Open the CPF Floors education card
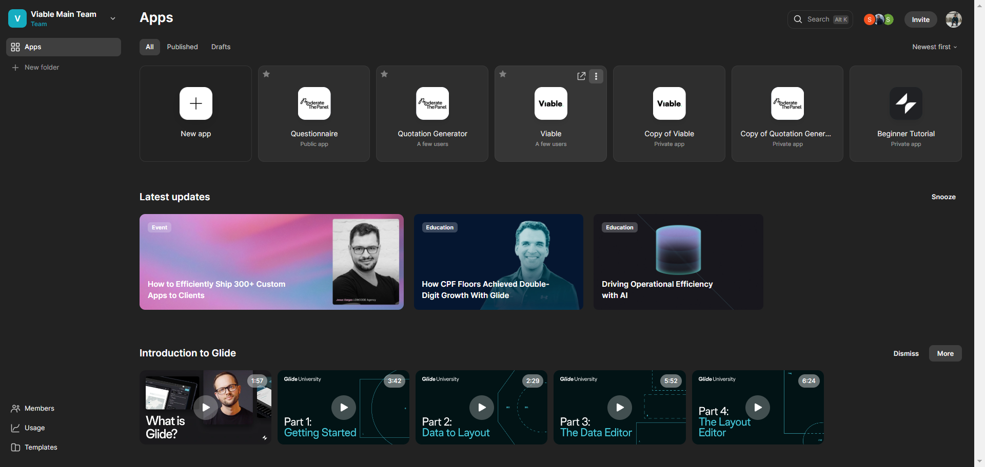The image size is (985, 467). [x=499, y=262]
